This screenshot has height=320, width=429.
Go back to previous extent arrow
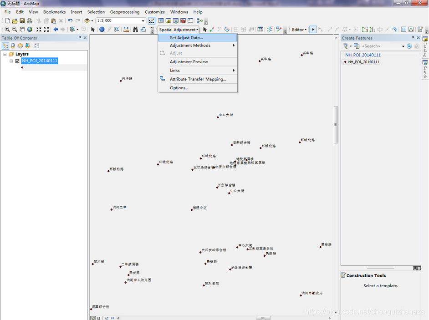click(x=56, y=29)
